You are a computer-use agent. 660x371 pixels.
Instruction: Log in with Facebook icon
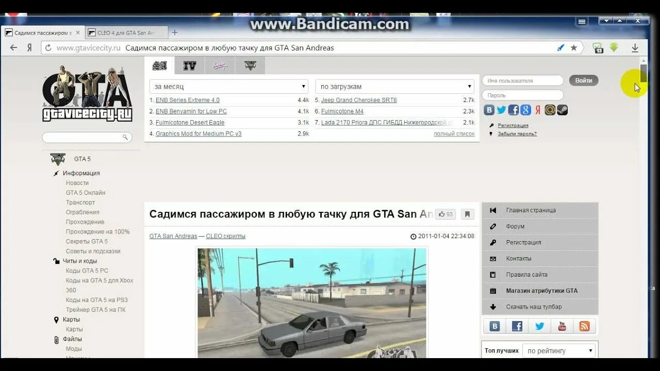click(514, 110)
